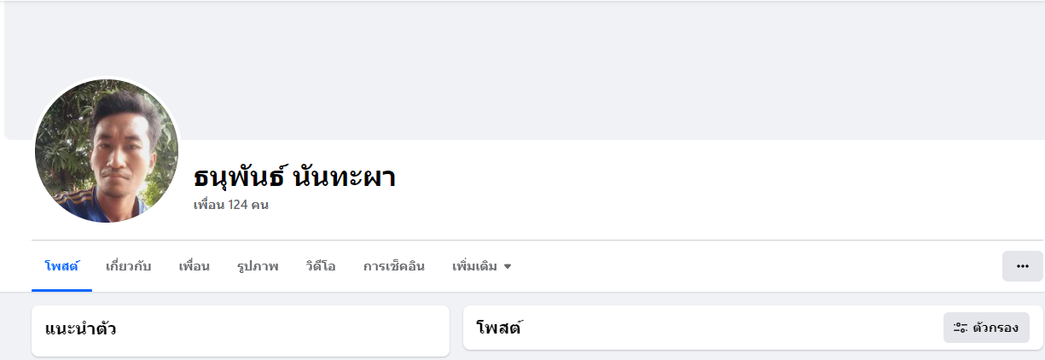Click the empty grey cover photo area

click(x=597, y=68)
